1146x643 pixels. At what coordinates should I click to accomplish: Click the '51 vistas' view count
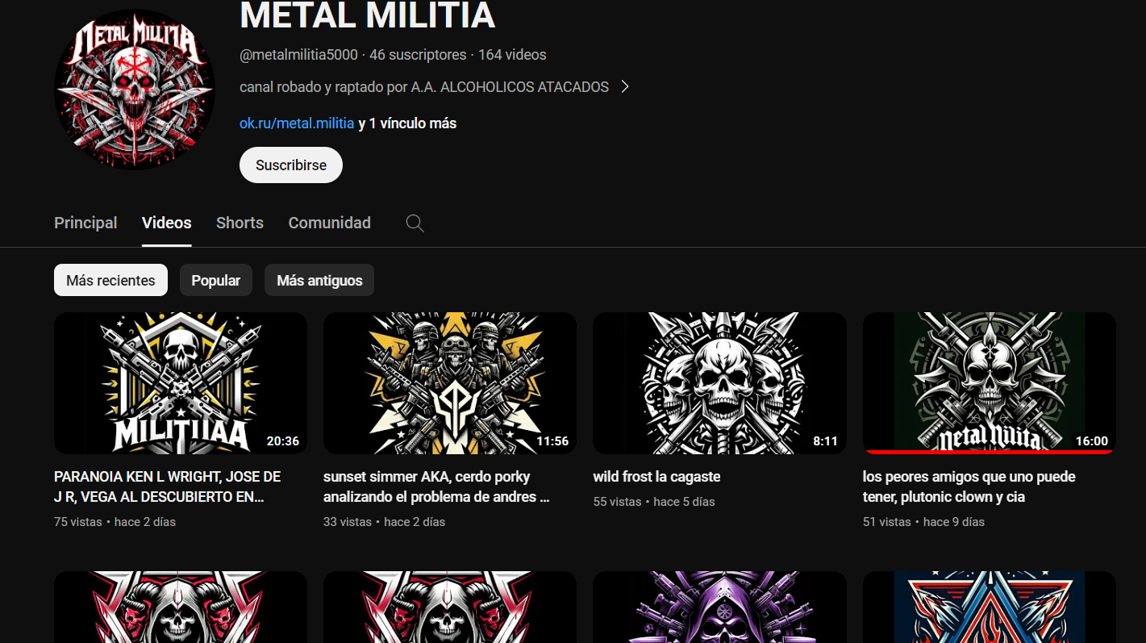(887, 522)
